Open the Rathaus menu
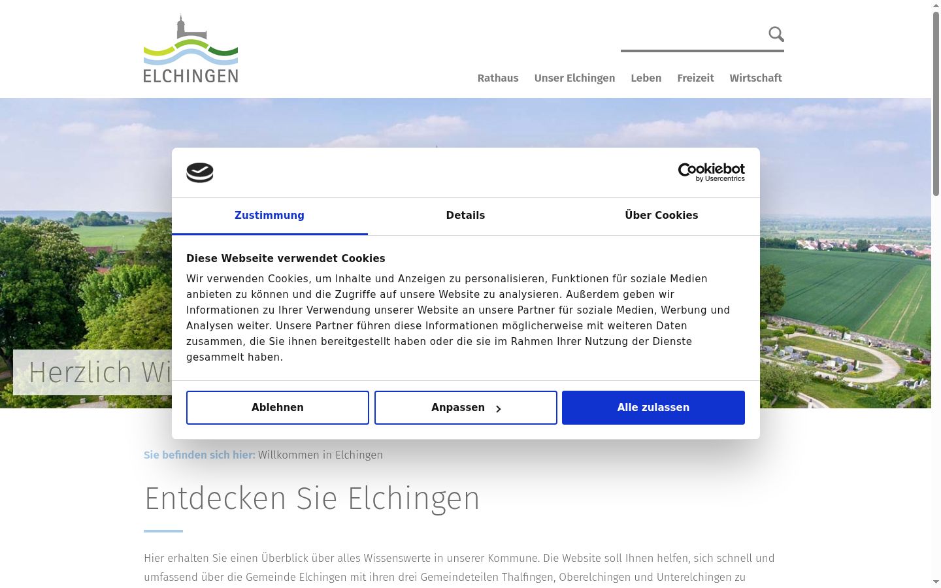 pos(498,78)
